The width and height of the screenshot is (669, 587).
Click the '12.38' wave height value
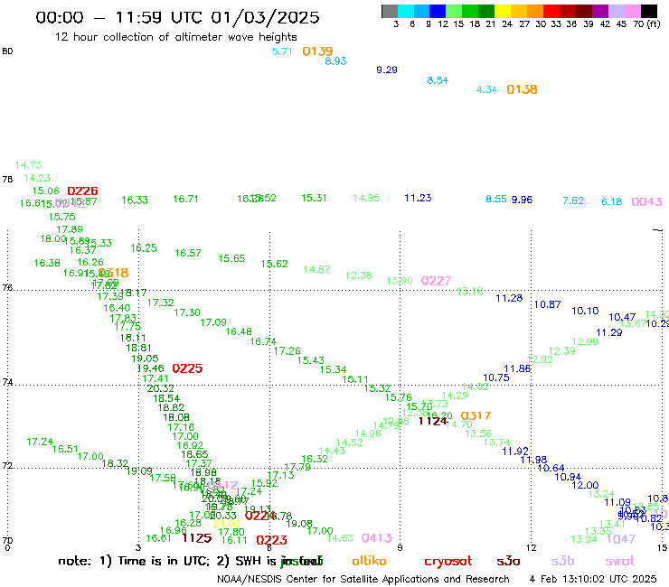[358, 275]
